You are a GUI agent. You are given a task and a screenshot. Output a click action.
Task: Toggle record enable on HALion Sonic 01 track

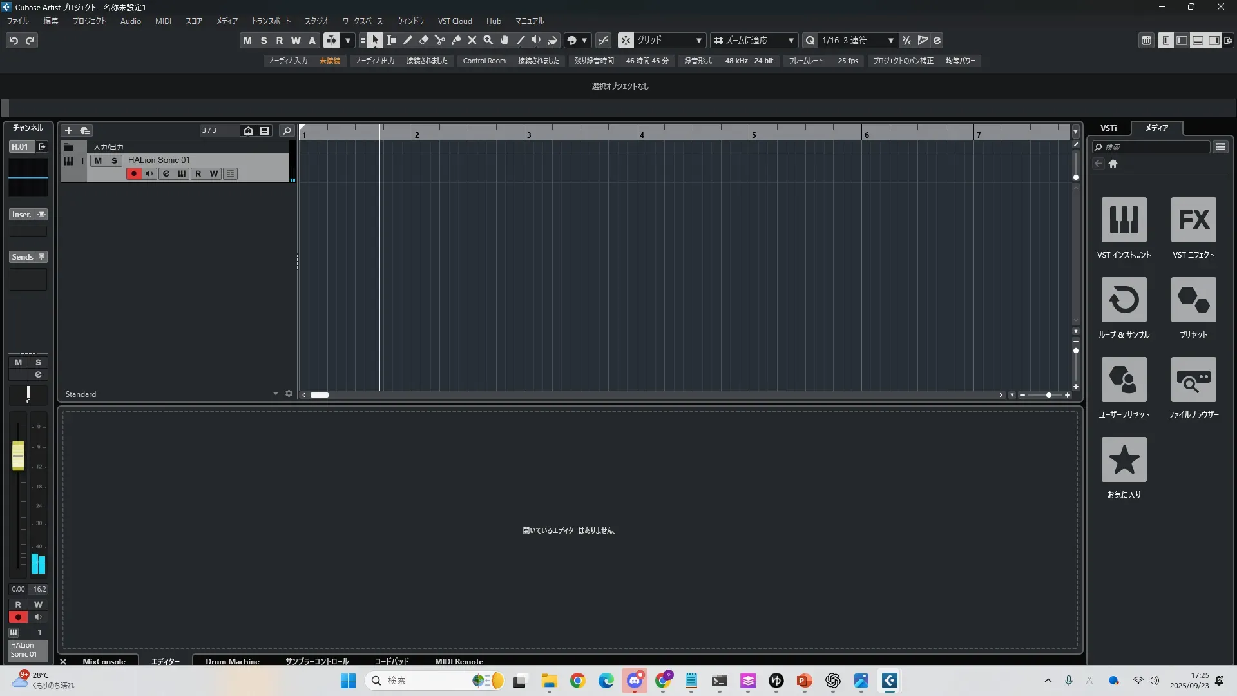click(x=133, y=173)
